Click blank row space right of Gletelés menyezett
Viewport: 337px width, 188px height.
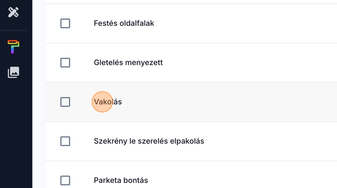click(241, 63)
